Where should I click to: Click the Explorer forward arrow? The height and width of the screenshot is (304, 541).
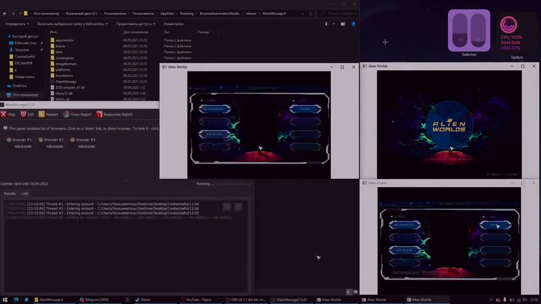13,14
